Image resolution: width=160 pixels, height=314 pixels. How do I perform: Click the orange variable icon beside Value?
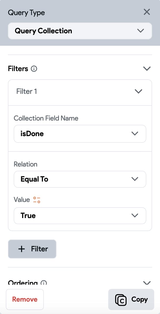[37, 200]
